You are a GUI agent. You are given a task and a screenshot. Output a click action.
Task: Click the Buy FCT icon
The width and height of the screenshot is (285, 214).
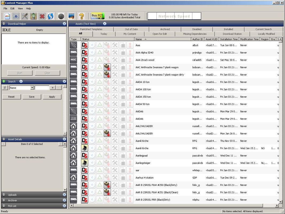click(x=97, y=16)
